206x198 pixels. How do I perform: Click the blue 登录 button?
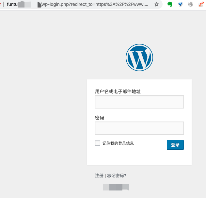(175, 145)
